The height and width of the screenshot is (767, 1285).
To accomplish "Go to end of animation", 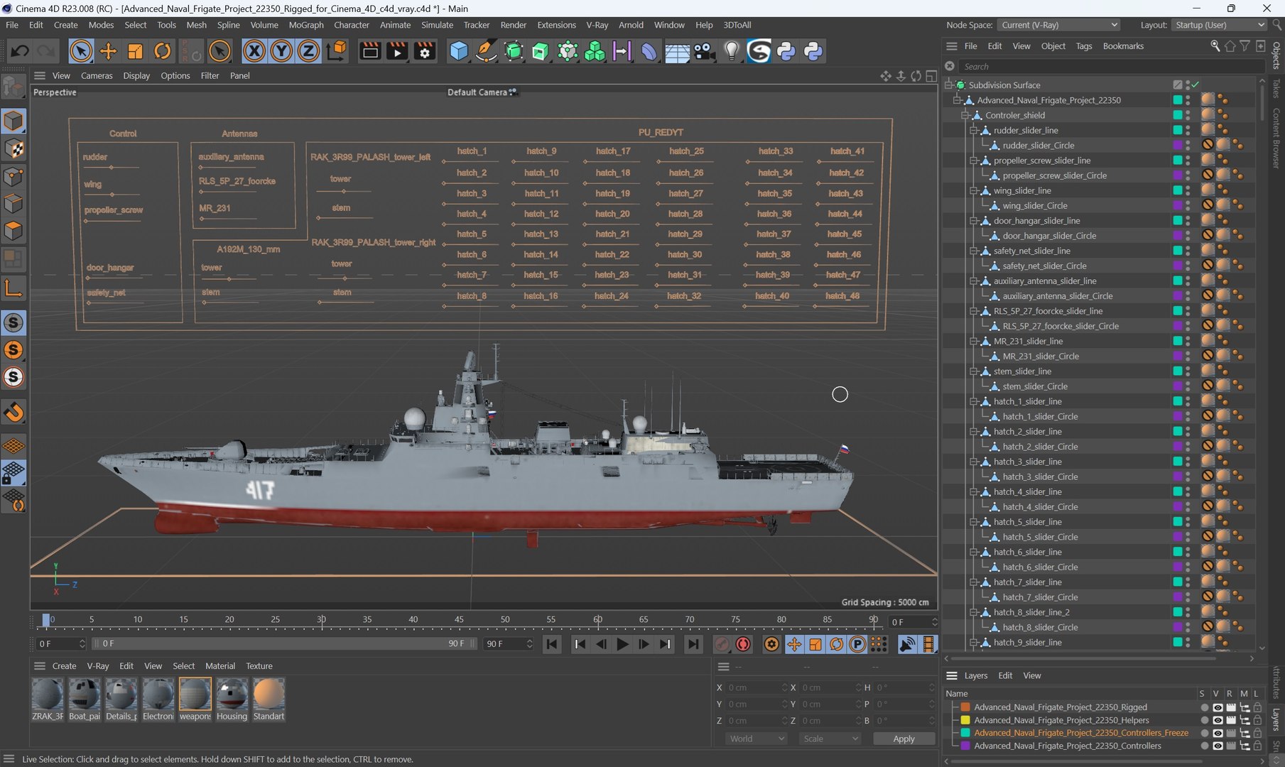I will click(x=693, y=644).
